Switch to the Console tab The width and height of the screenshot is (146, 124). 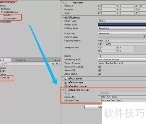coord(19,60)
